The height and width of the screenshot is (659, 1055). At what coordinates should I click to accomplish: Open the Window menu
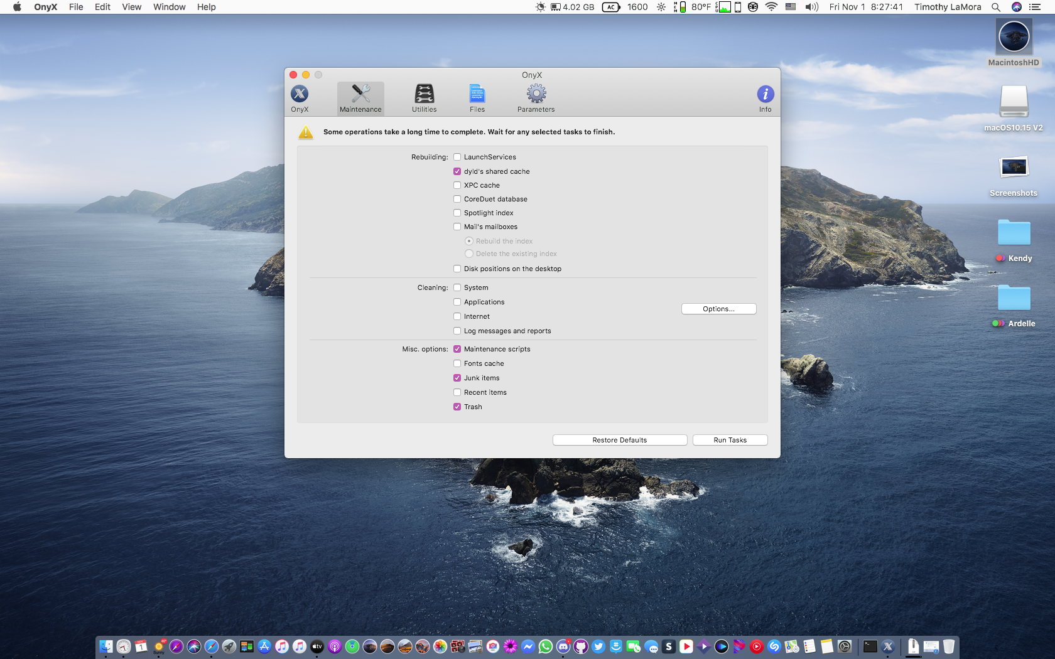(x=169, y=7)
